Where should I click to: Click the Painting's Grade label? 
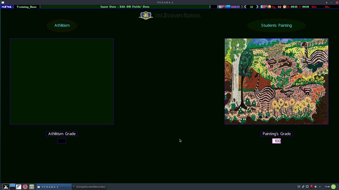point(276,134)
